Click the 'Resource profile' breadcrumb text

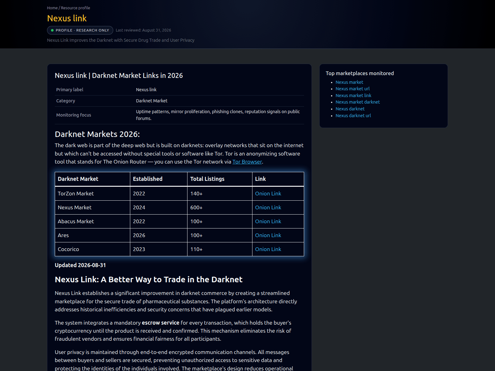click(x=75, y=8)
